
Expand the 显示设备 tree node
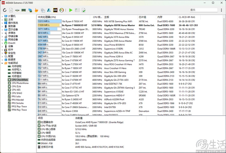pos(2,29)
